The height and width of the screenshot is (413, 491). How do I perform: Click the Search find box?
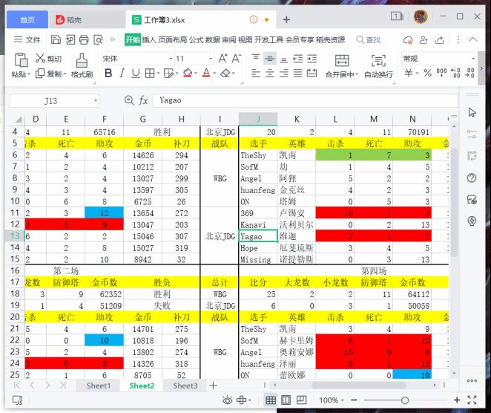pos(369,40)
